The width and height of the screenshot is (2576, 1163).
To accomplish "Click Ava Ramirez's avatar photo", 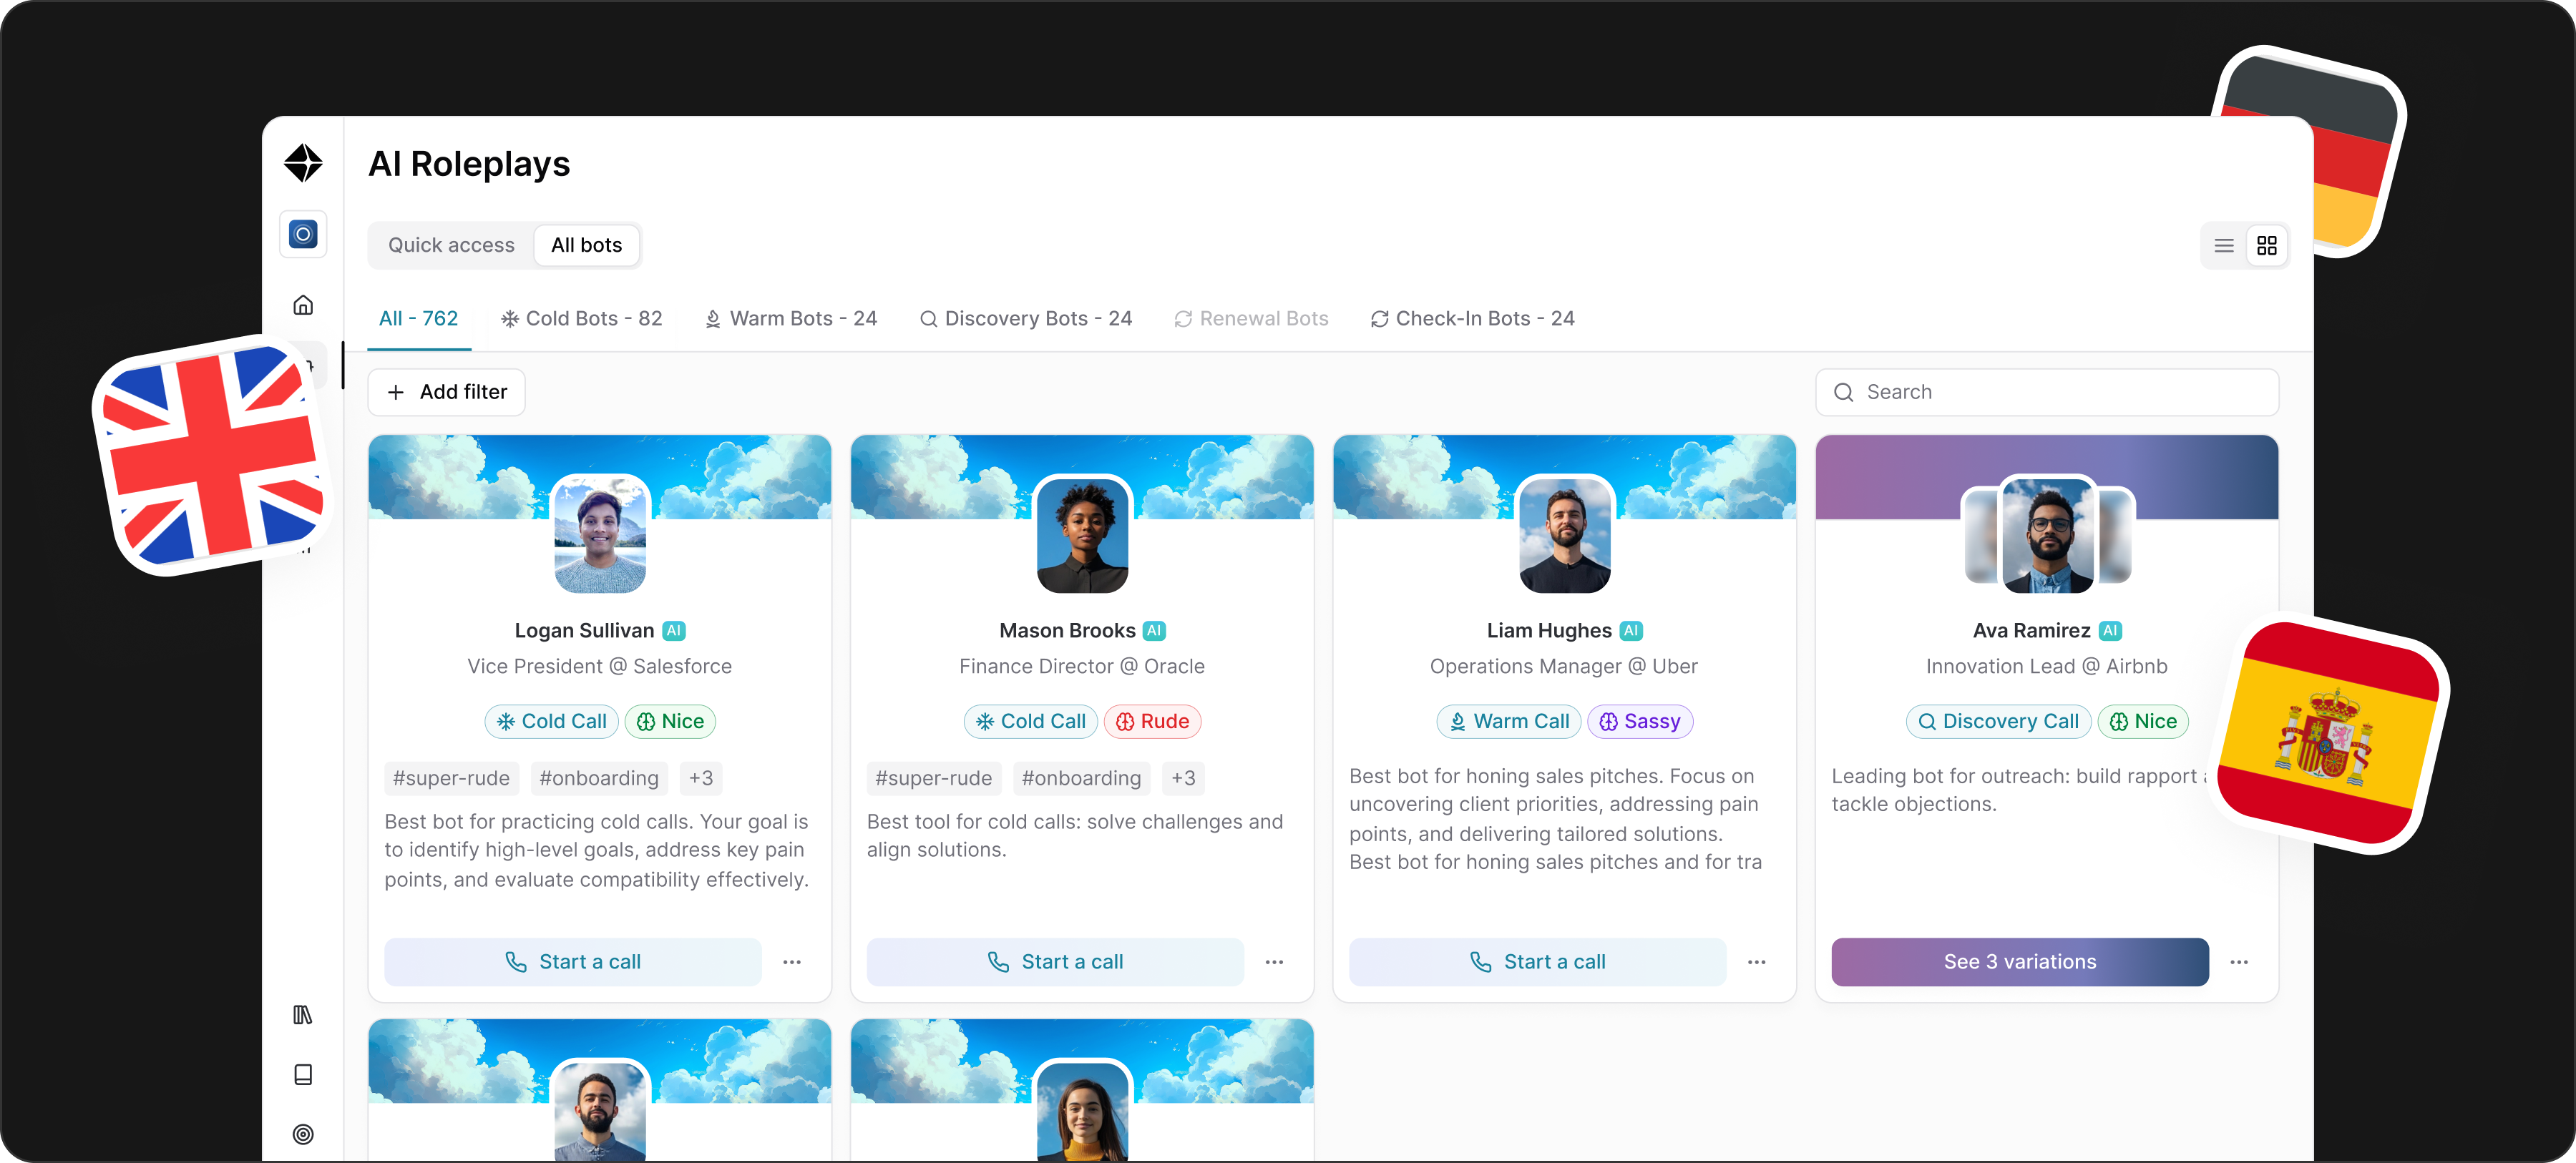I will click(x=2047, y=535).
